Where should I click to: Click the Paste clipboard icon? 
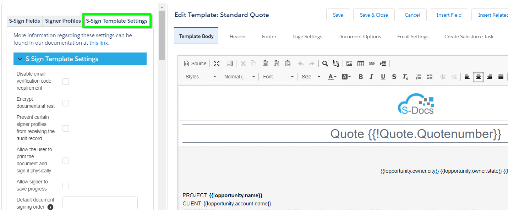pyautogui.click(x=265, y=63)
